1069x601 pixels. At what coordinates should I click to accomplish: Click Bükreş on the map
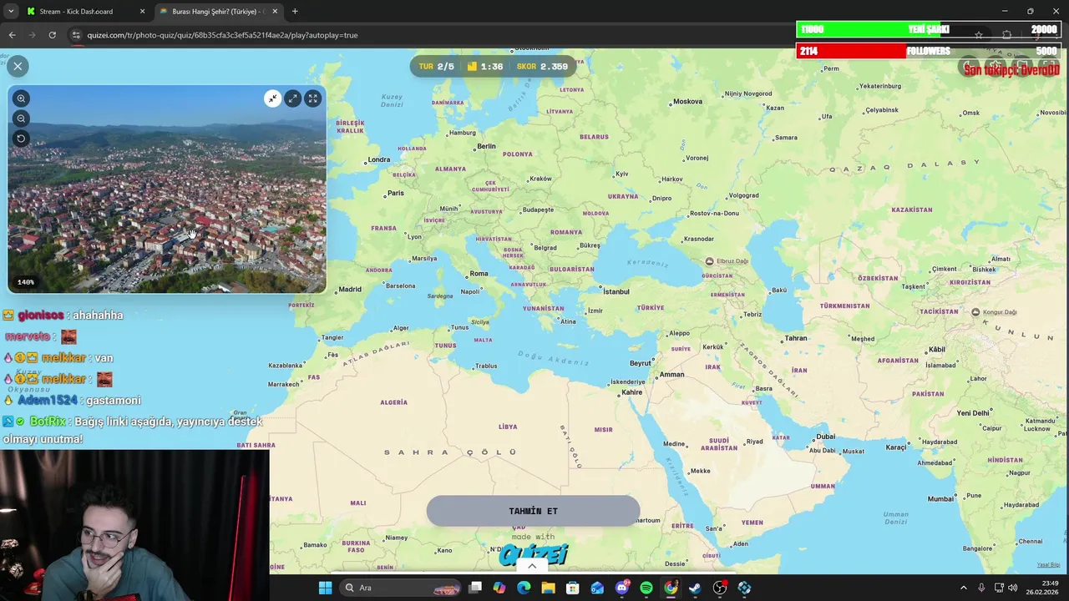tap(589, 245)
